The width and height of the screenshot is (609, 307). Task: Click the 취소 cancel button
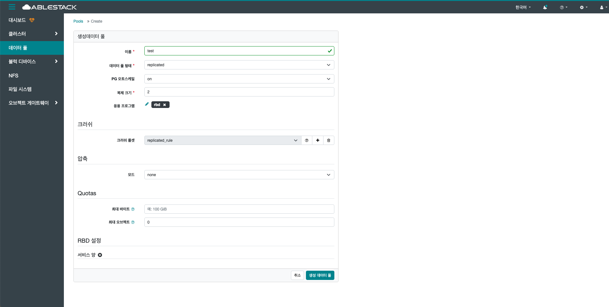[x=297, y=275]
